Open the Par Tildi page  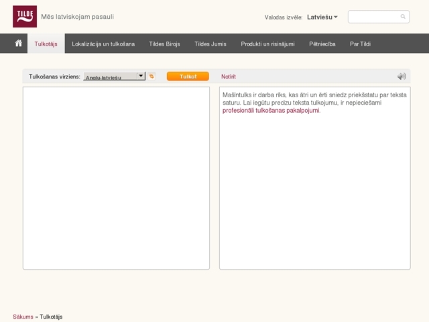(360, 44)
